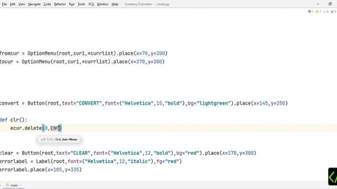Click the "italic" string literal
The image size is (337, 189).
pyautogui.click(x=139, y=161)
